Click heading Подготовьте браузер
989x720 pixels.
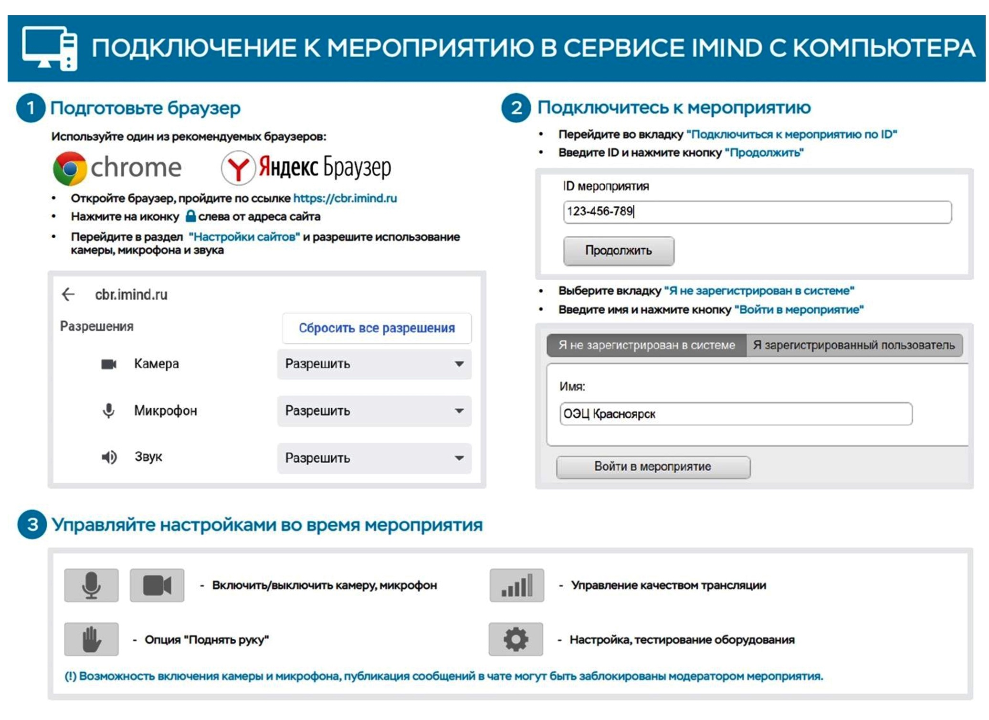point(145,108)
